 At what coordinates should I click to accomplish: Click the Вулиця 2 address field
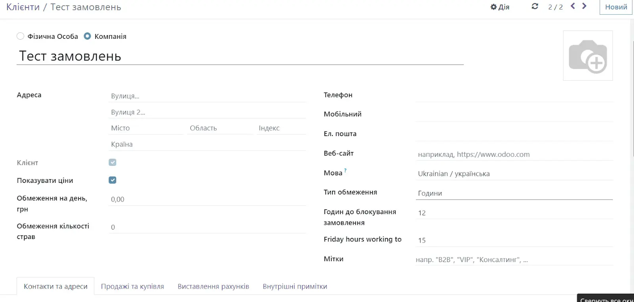click(207, 112)
